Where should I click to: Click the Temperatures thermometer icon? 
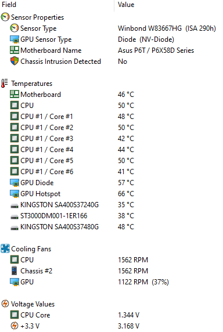point(5,83)
